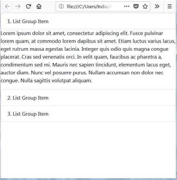Select "3. List Group Item"
The height and width of the screenshot is (180, 177).
point(88,114)
